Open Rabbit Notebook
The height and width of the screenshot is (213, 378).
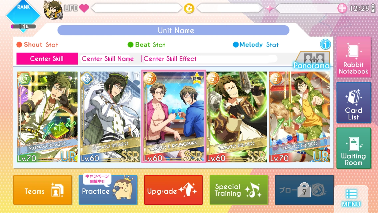click(x=354, y=57)
